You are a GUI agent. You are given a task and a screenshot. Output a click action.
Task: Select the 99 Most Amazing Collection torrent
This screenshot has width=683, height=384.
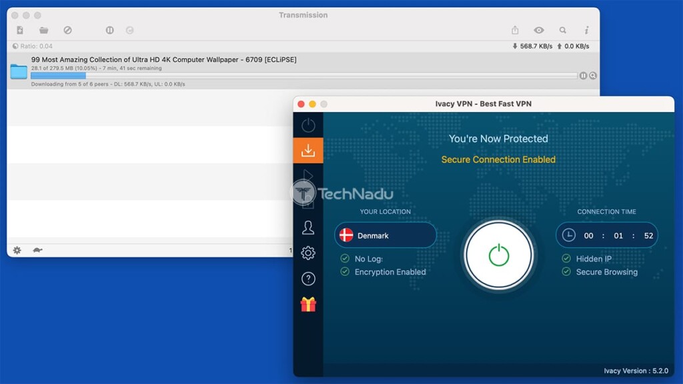point(303,71)
